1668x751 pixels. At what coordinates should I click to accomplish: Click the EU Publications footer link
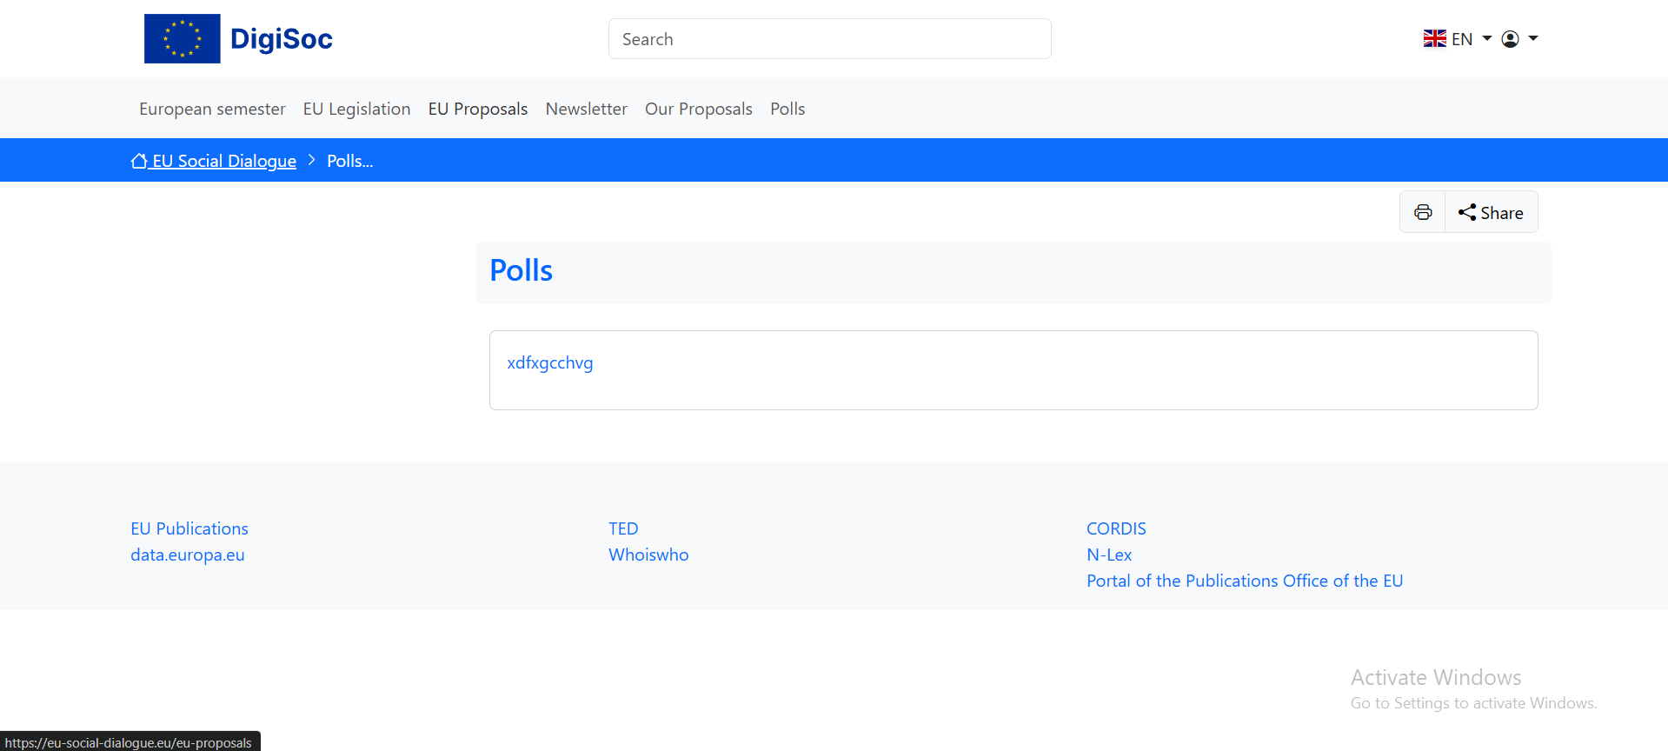click(x=189, y=528)
